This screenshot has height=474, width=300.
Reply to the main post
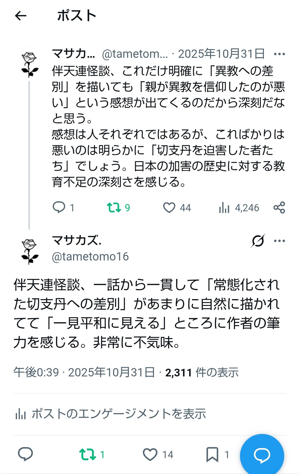pos(26,454)
